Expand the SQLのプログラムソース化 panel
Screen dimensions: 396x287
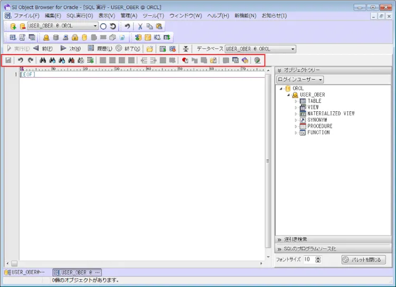tap(279, 249)
